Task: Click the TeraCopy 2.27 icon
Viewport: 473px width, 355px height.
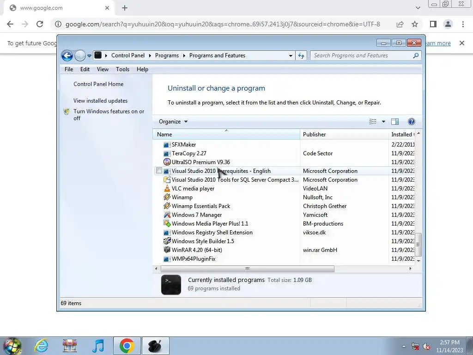Action: (167, 153)
